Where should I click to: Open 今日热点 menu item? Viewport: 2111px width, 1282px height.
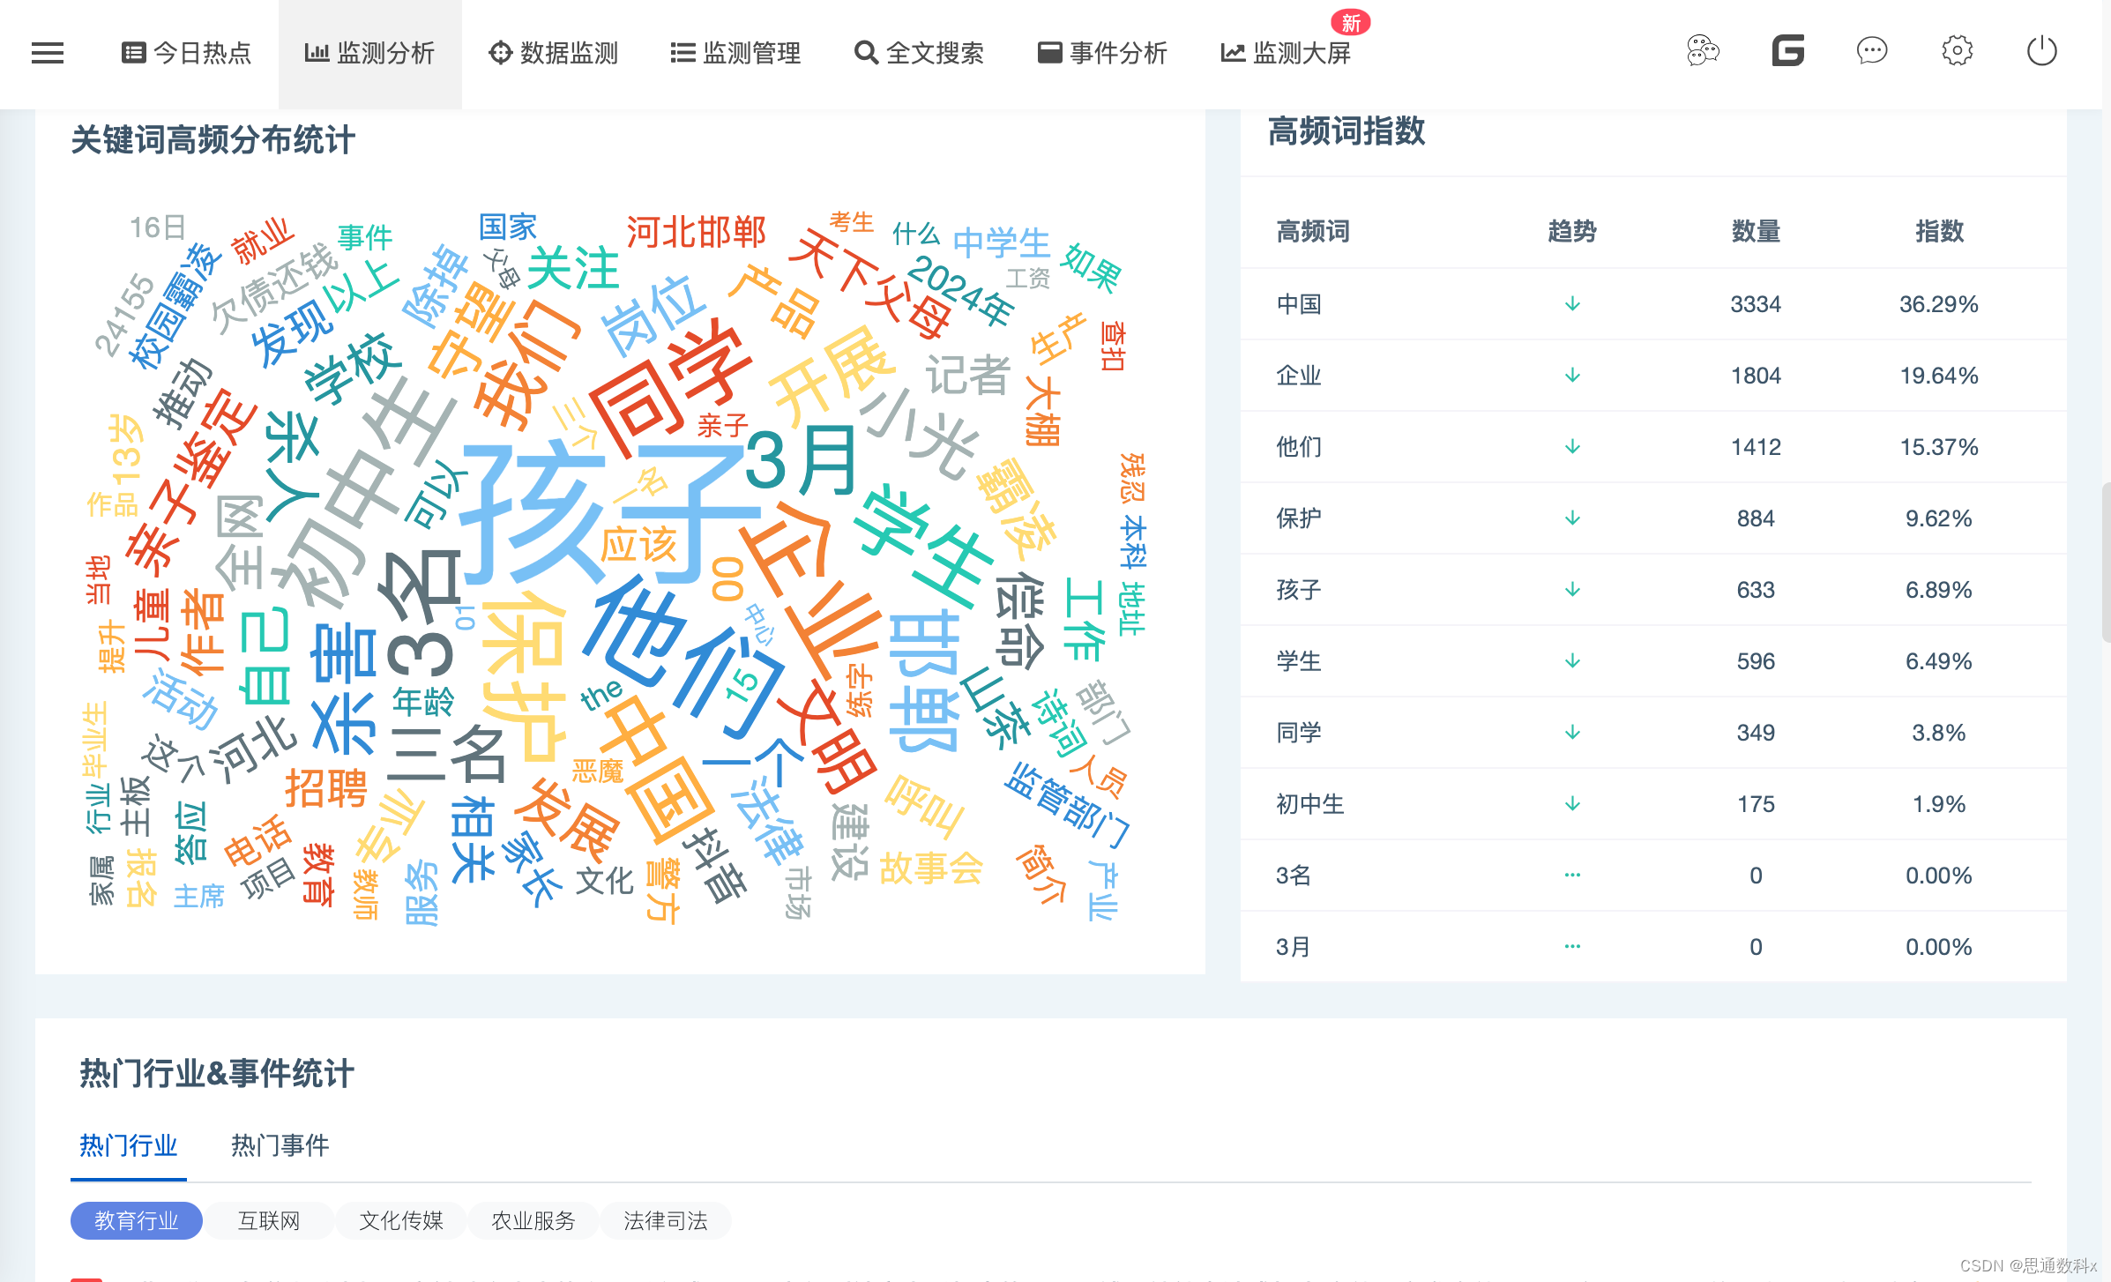point(187,53)
